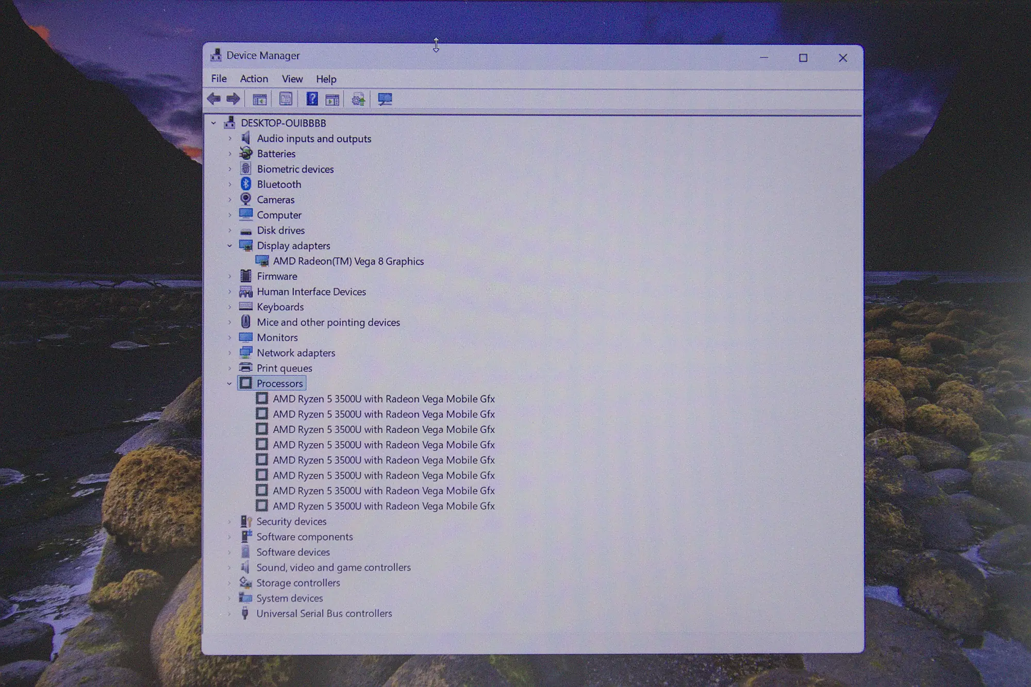Click the mouse icon beside Mice and other pointing devices
The image size is (1031, 687).
pos(246,322)
